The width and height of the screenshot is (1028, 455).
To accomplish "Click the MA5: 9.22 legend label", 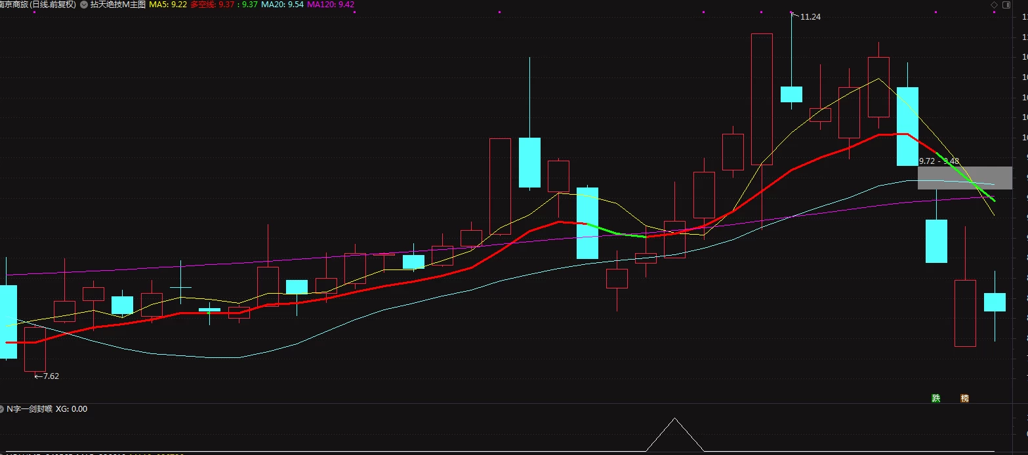I will (168, 5).
